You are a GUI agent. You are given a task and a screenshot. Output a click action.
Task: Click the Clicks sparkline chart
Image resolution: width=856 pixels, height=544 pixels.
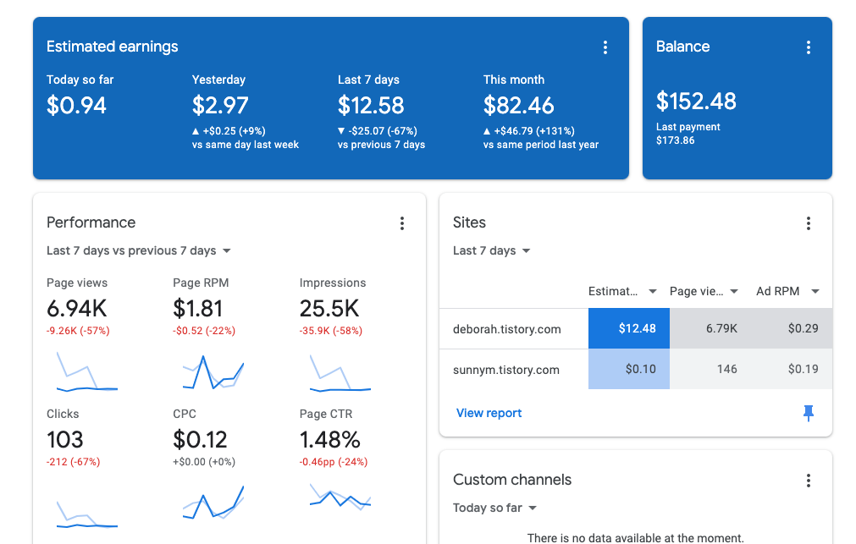coord(87,514)
